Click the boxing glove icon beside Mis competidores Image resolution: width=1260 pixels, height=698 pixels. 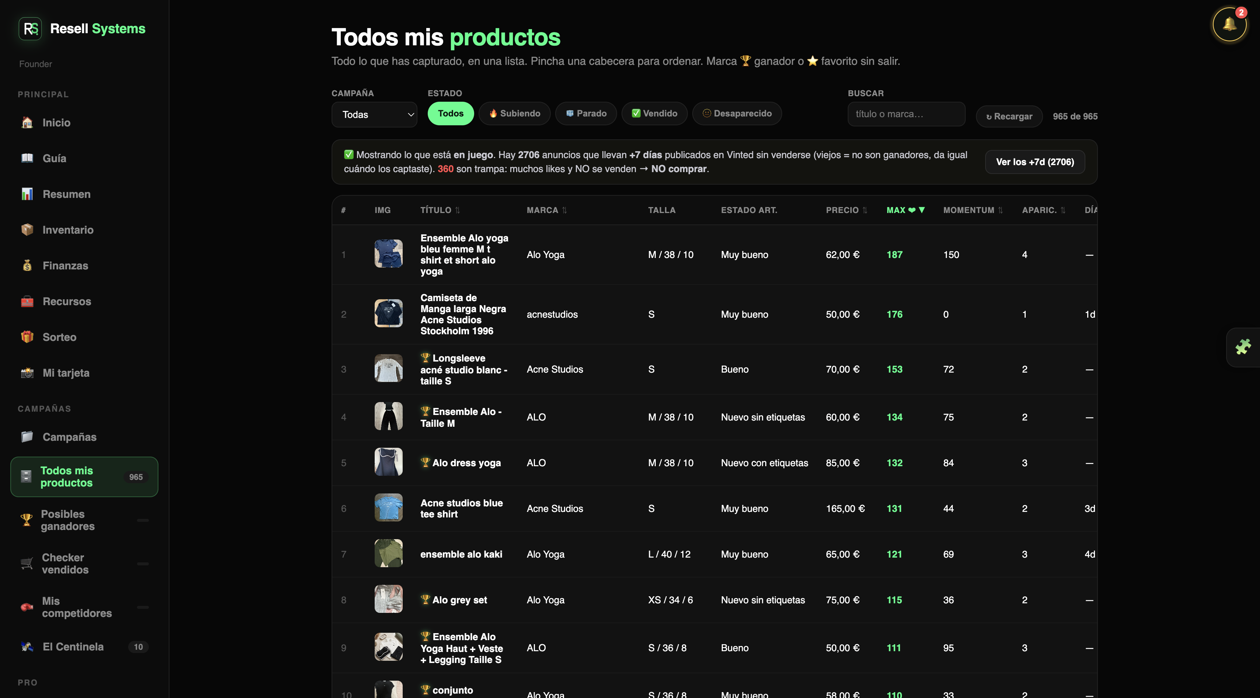pos(27,607)
